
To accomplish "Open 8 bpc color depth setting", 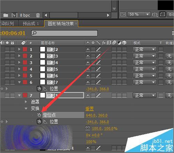I will click(25, 15).
